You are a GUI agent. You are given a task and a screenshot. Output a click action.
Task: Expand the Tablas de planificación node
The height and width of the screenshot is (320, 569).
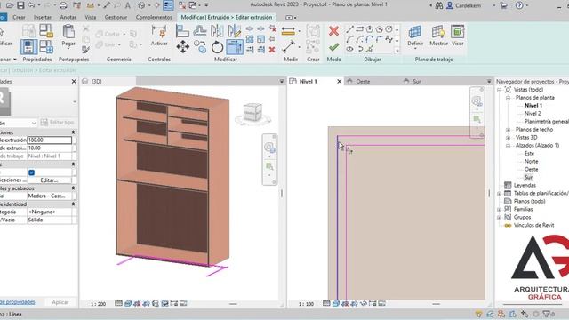(500, 194)
